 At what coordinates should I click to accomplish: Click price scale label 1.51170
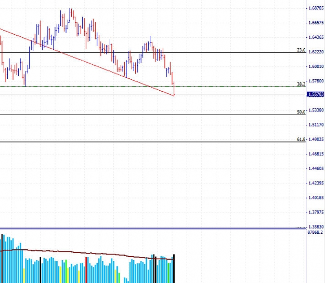[316, 125]
